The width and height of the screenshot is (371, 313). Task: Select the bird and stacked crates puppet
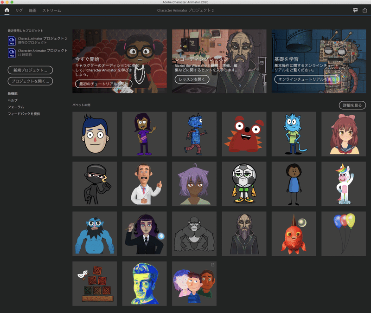click(x=95, y=284)
